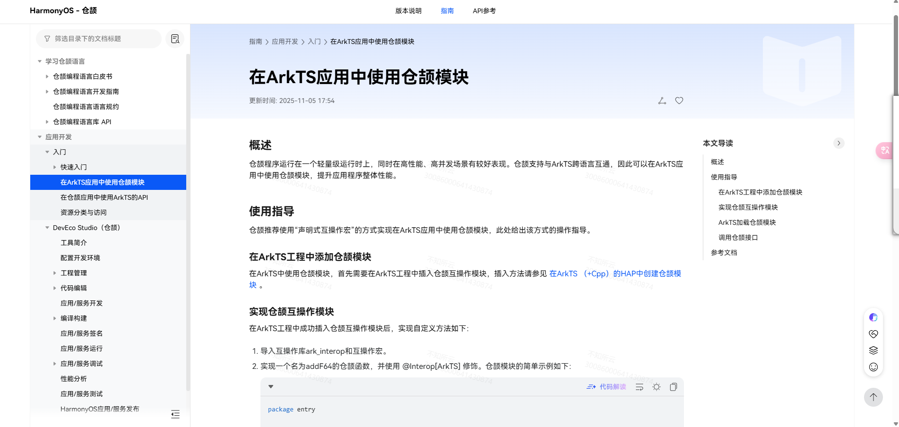Open the feedback pen icon beside update time
899x427 pixels.
pyautogui.click(x=662, y=100)
